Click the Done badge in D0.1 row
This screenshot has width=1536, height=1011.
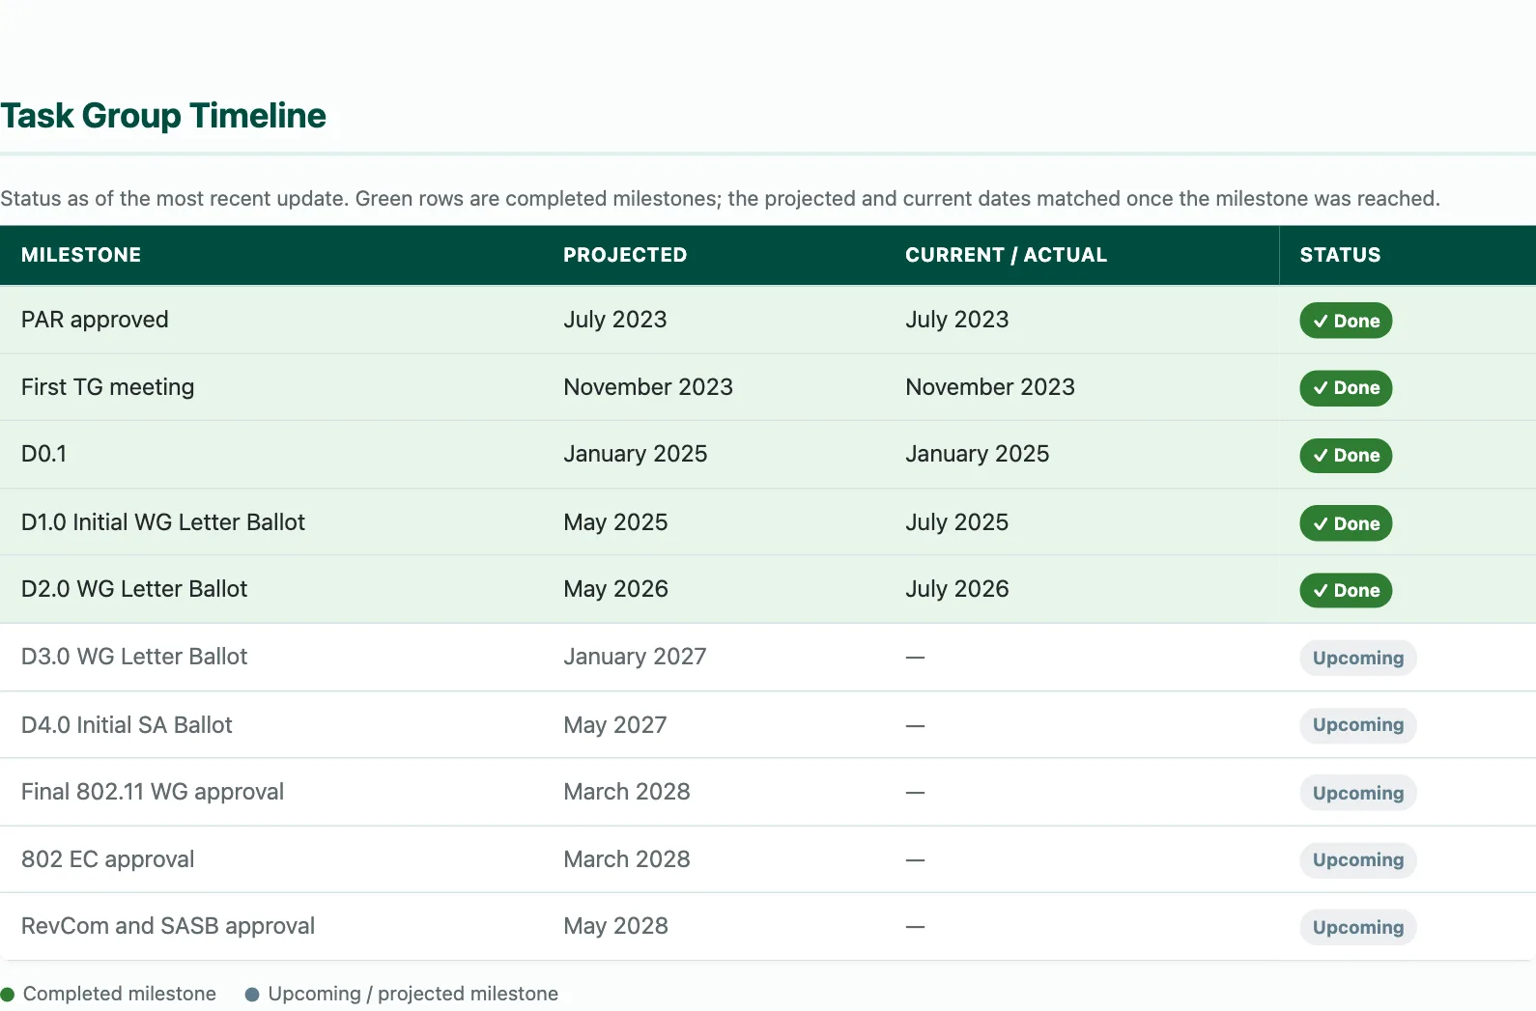click(x=1346, y=455)
